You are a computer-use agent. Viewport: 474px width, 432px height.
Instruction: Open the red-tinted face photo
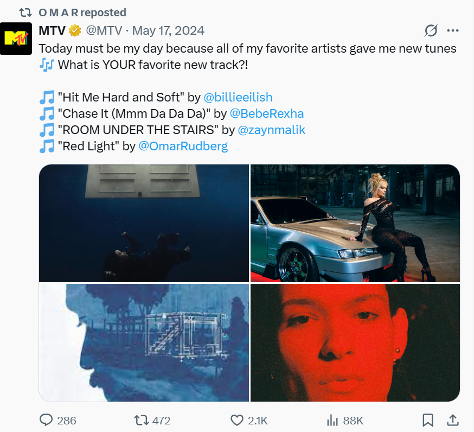tap(355, 342)
